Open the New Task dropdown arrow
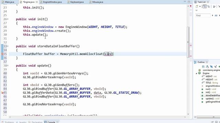The height and width of the screenshot is (123, 220). (200, 6)
